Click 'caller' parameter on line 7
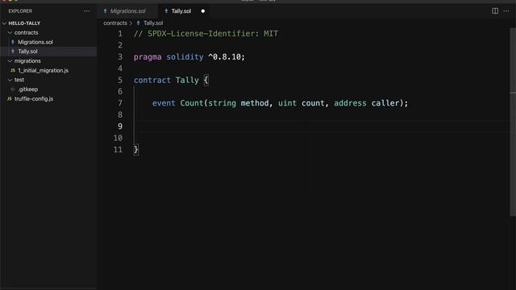Screen dimensions: 516x290 point(385,103)
